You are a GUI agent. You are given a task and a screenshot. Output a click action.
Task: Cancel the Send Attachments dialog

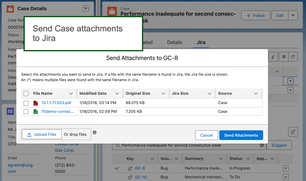click(207, 135)
